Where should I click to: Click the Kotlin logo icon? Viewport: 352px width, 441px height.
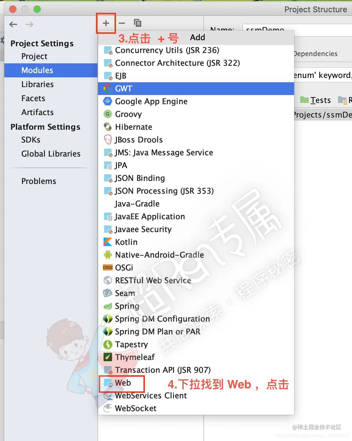[x=108, y=242]
